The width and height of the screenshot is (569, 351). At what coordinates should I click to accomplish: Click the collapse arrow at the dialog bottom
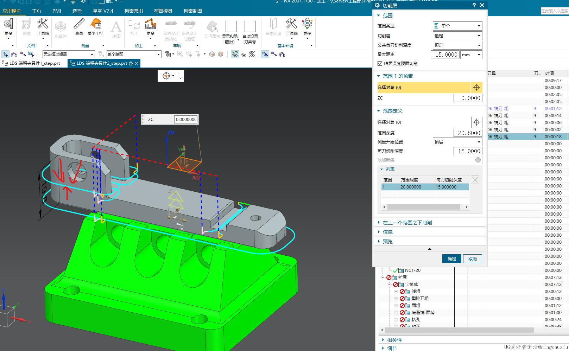[x=430, y=249]
